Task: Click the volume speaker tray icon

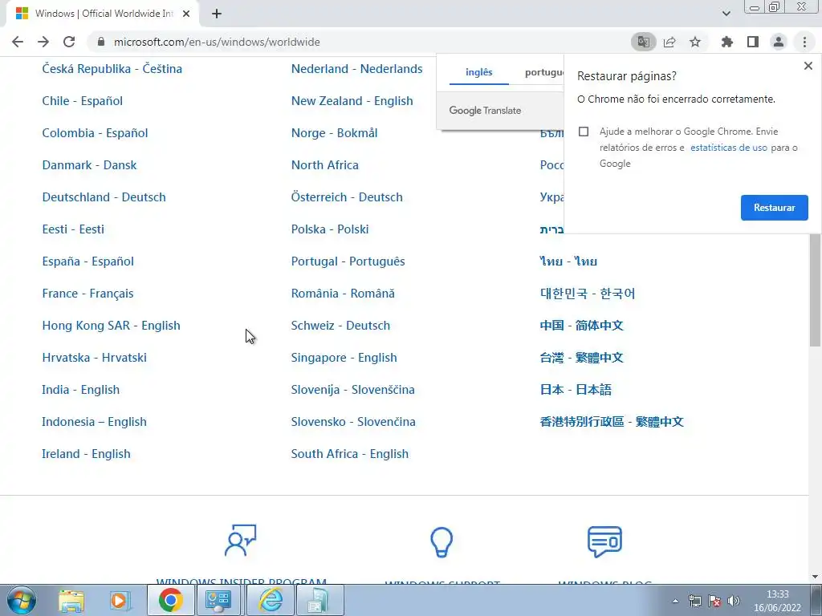Action: [734, 601]
